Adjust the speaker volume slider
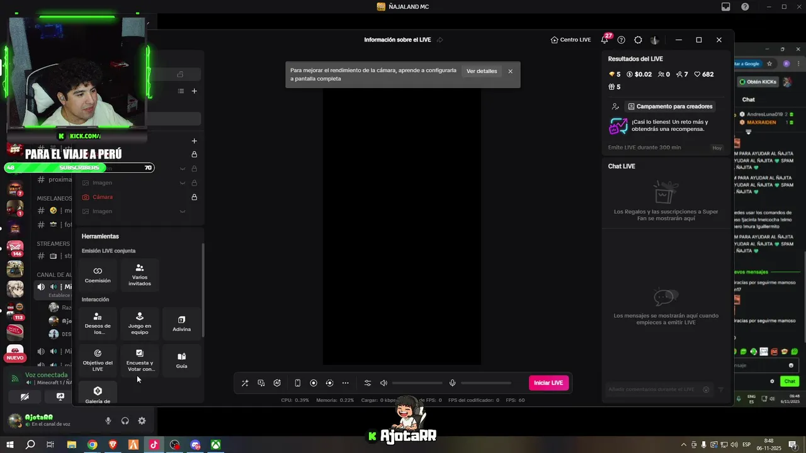The height and width of the screenshot is (453, 806). 417,383
